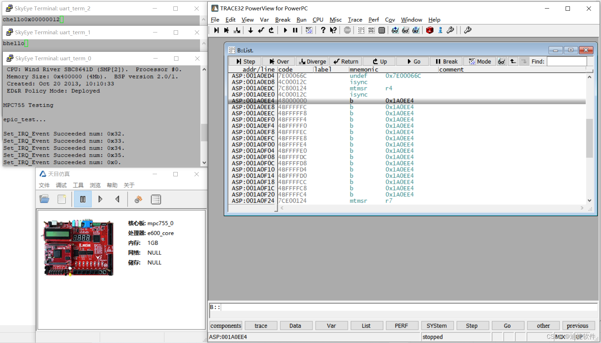
Task: Toggle Break in the B::List window
Action: (x=446, y=61)
